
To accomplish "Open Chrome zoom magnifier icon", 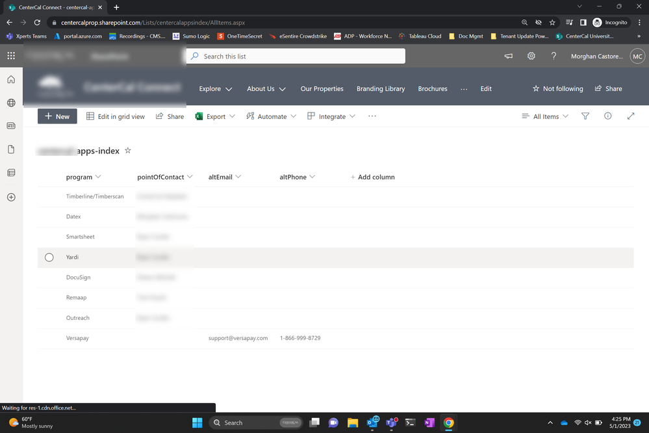I will pos(524,22).
